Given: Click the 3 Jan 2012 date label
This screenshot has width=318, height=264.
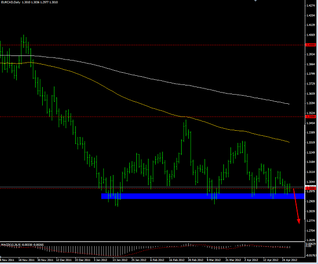Looking at the screenshot, I should pyautogui.click(x=100, y=260).
